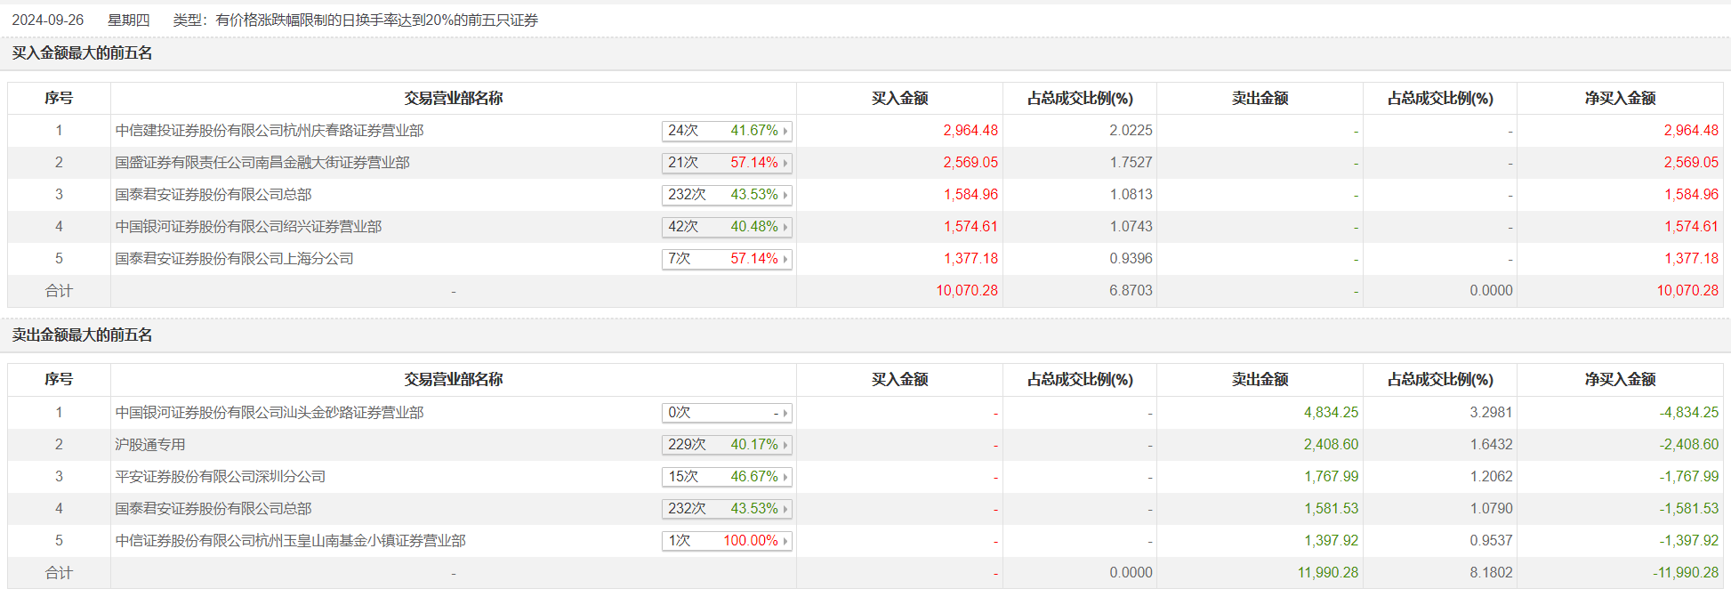Open the 沪股通专用 seat link
The height and width of the screenshot is (597, 1731).
pyautogui.click(x=149, y=445)
